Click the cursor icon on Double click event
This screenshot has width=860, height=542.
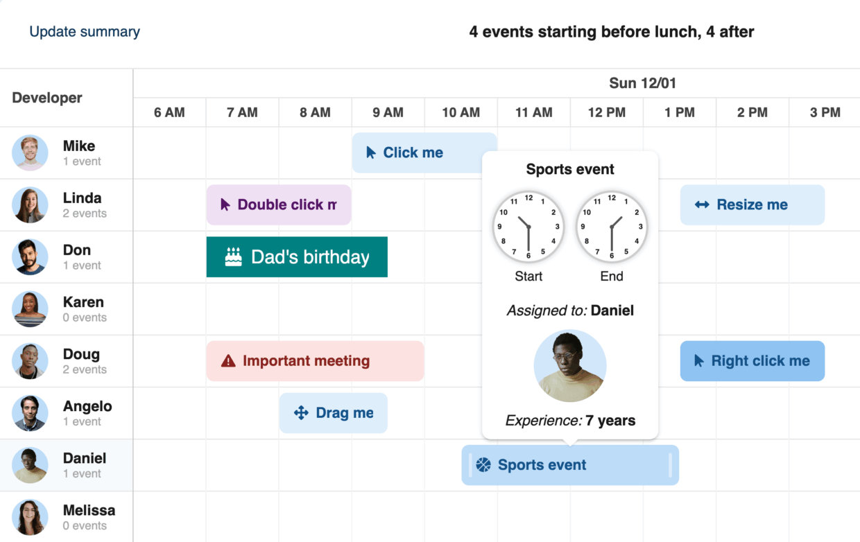pyautogui.click(x=225, y=205)
